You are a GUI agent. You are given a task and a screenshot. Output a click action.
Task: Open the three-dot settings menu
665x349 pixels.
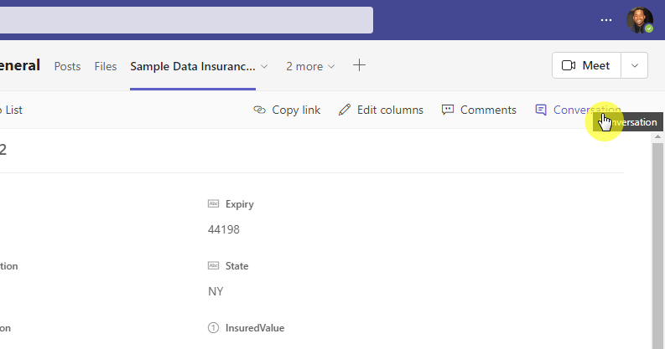coord(606,20)
